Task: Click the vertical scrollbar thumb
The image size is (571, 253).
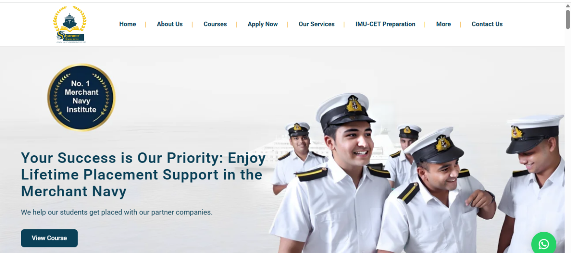Action: tap(568, 19)
